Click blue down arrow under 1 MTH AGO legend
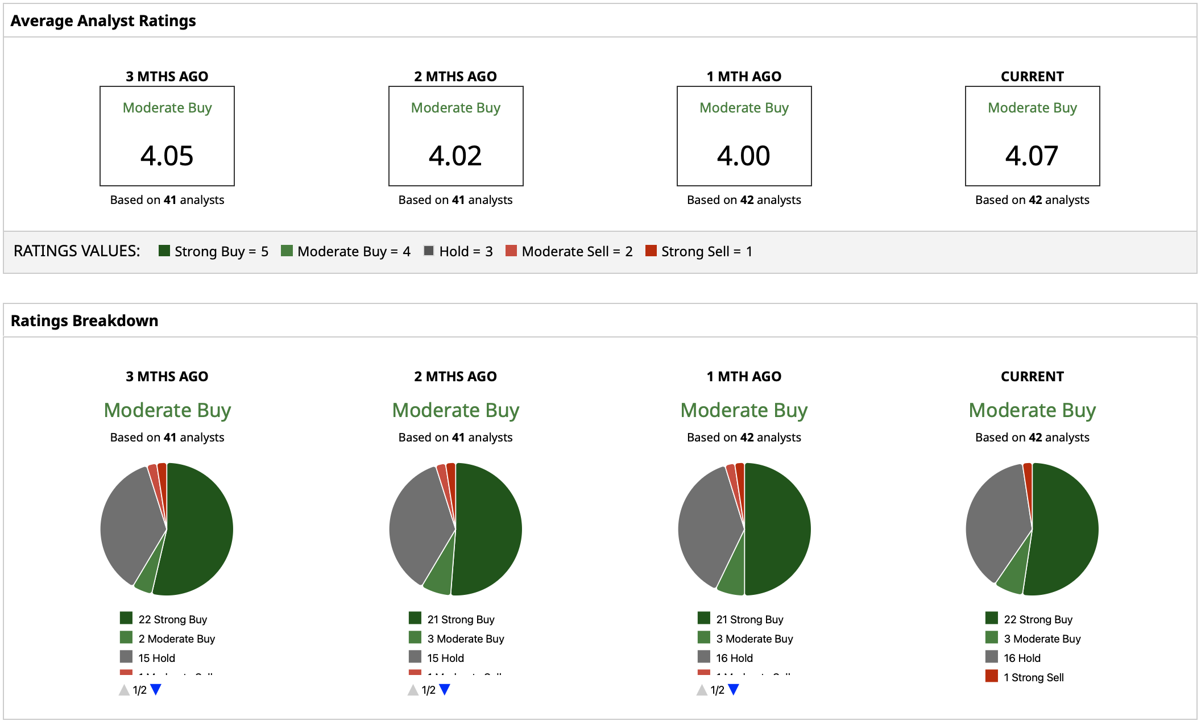The width and height of the screenshot is (1201, 725). 734,689
